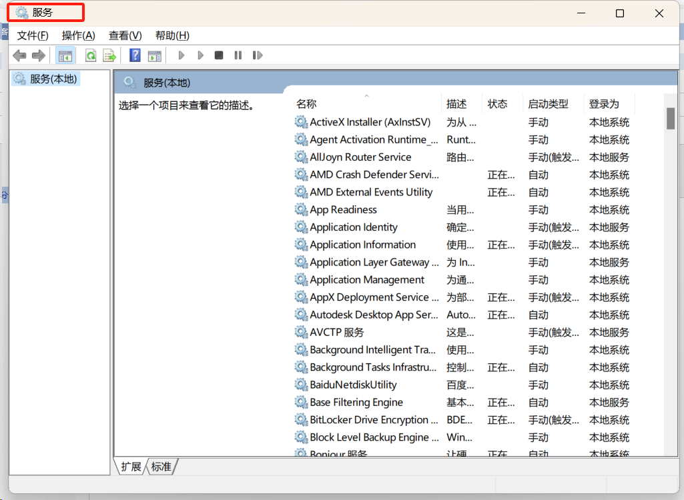The height and width of the screenshot is (500, 684).
Task: Click the gear icon beside AMD External Events Utility
Action: coord(301,192)
